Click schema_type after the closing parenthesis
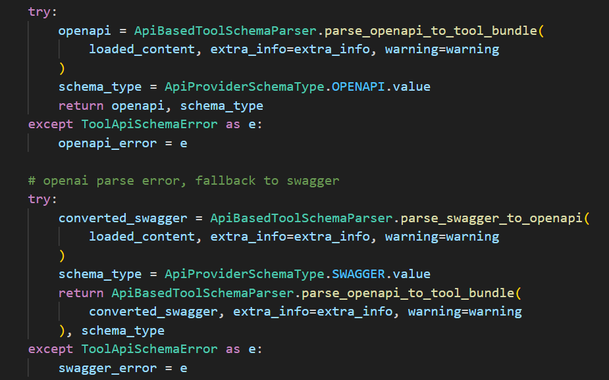 click(x=122, y=330)
